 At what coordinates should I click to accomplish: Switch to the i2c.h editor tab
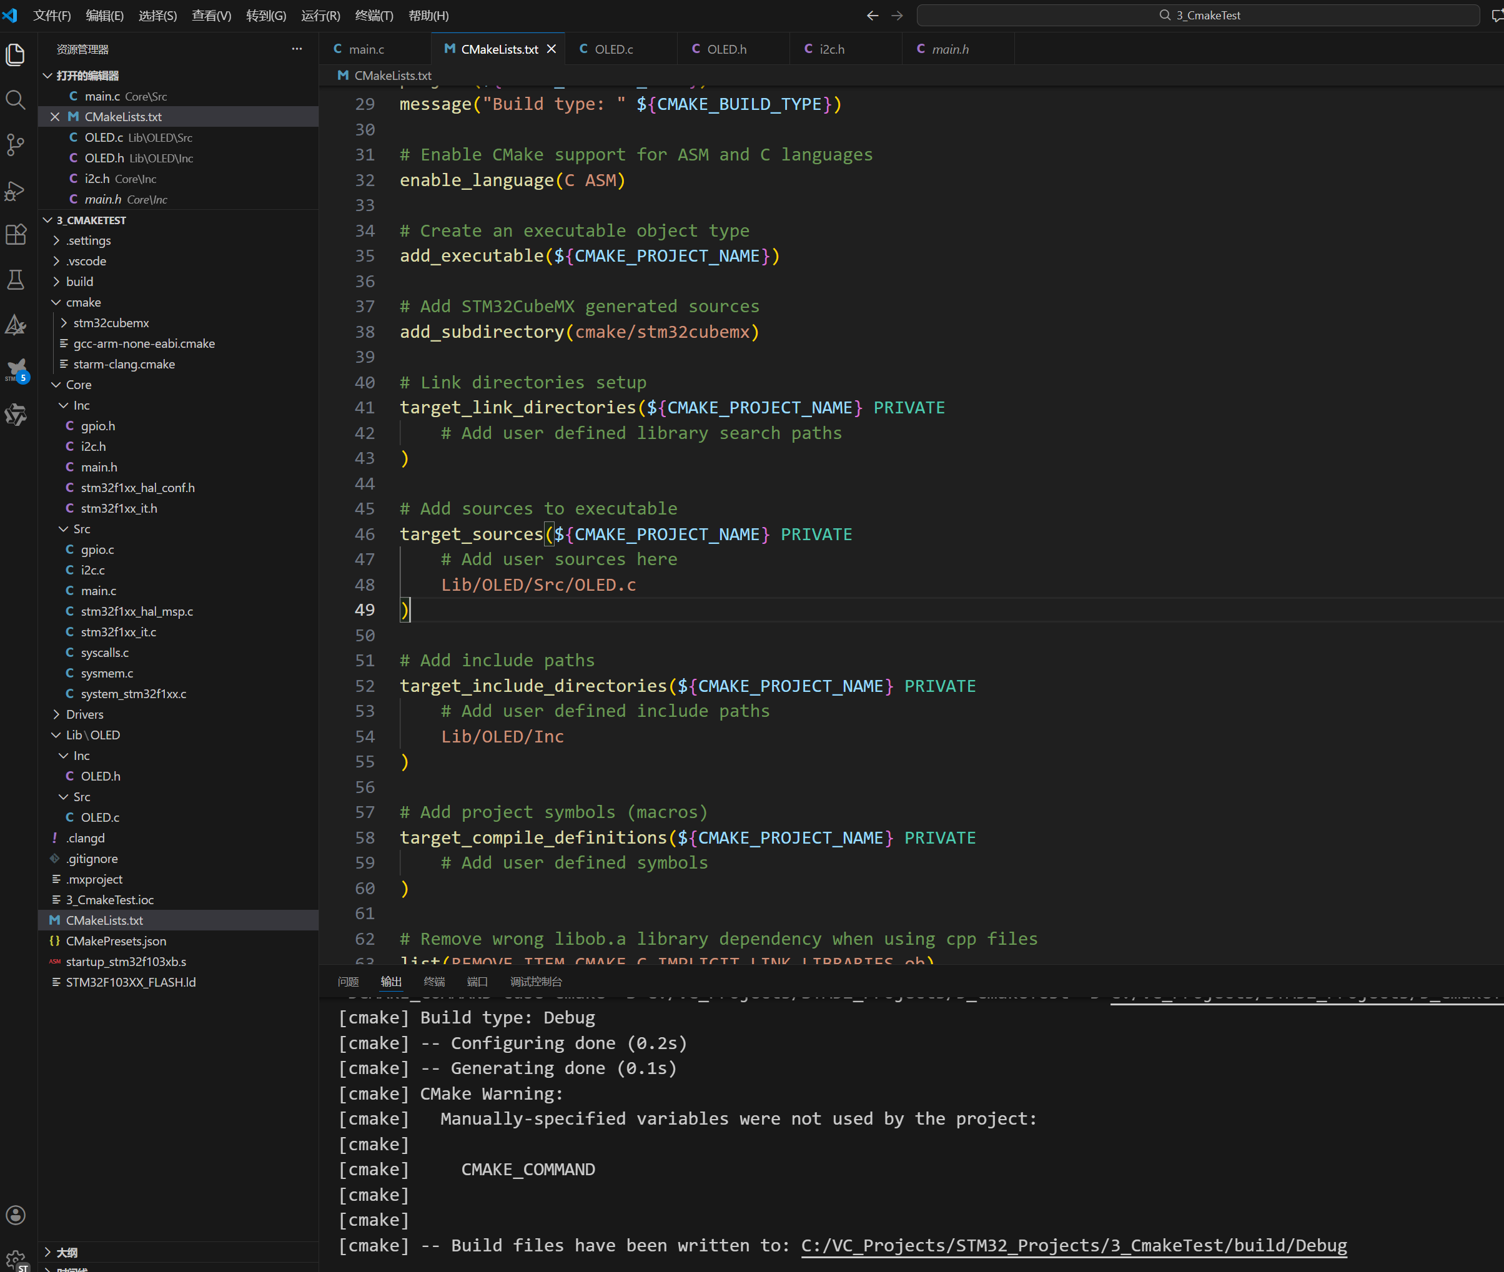point(846,49)
